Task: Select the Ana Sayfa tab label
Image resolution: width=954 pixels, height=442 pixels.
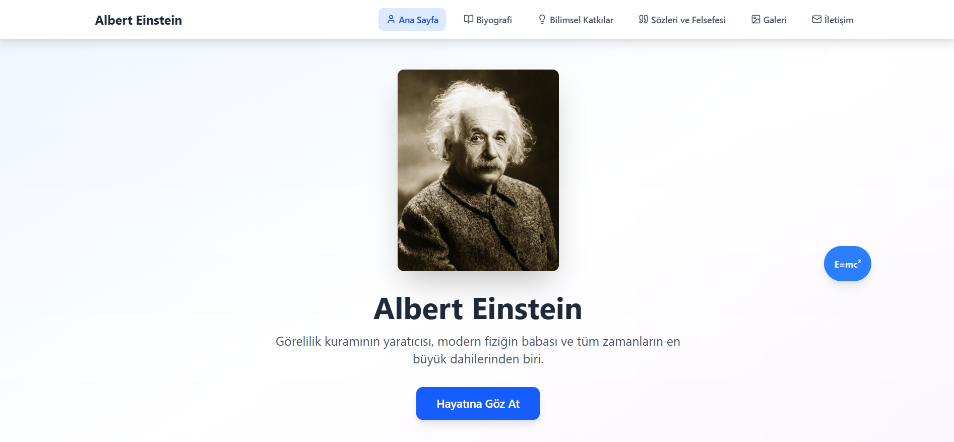Action: (418, 20)
